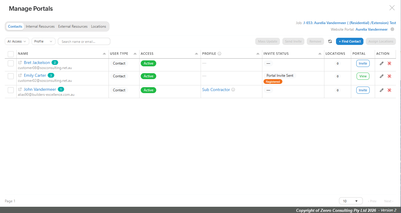Screen dimensions: 401x213
Task: Invite Bret Jackelson to portal
Action: coord(363,63)
